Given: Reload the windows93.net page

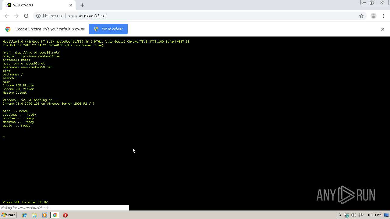Looking at the screenshot, I should click(26, 16).
